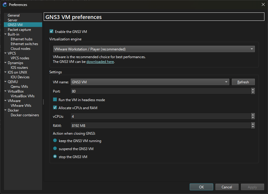Viewport: 268px width, 194px height.
Task: Increase RAM with up arrow
Action: (x=253, y=124)
